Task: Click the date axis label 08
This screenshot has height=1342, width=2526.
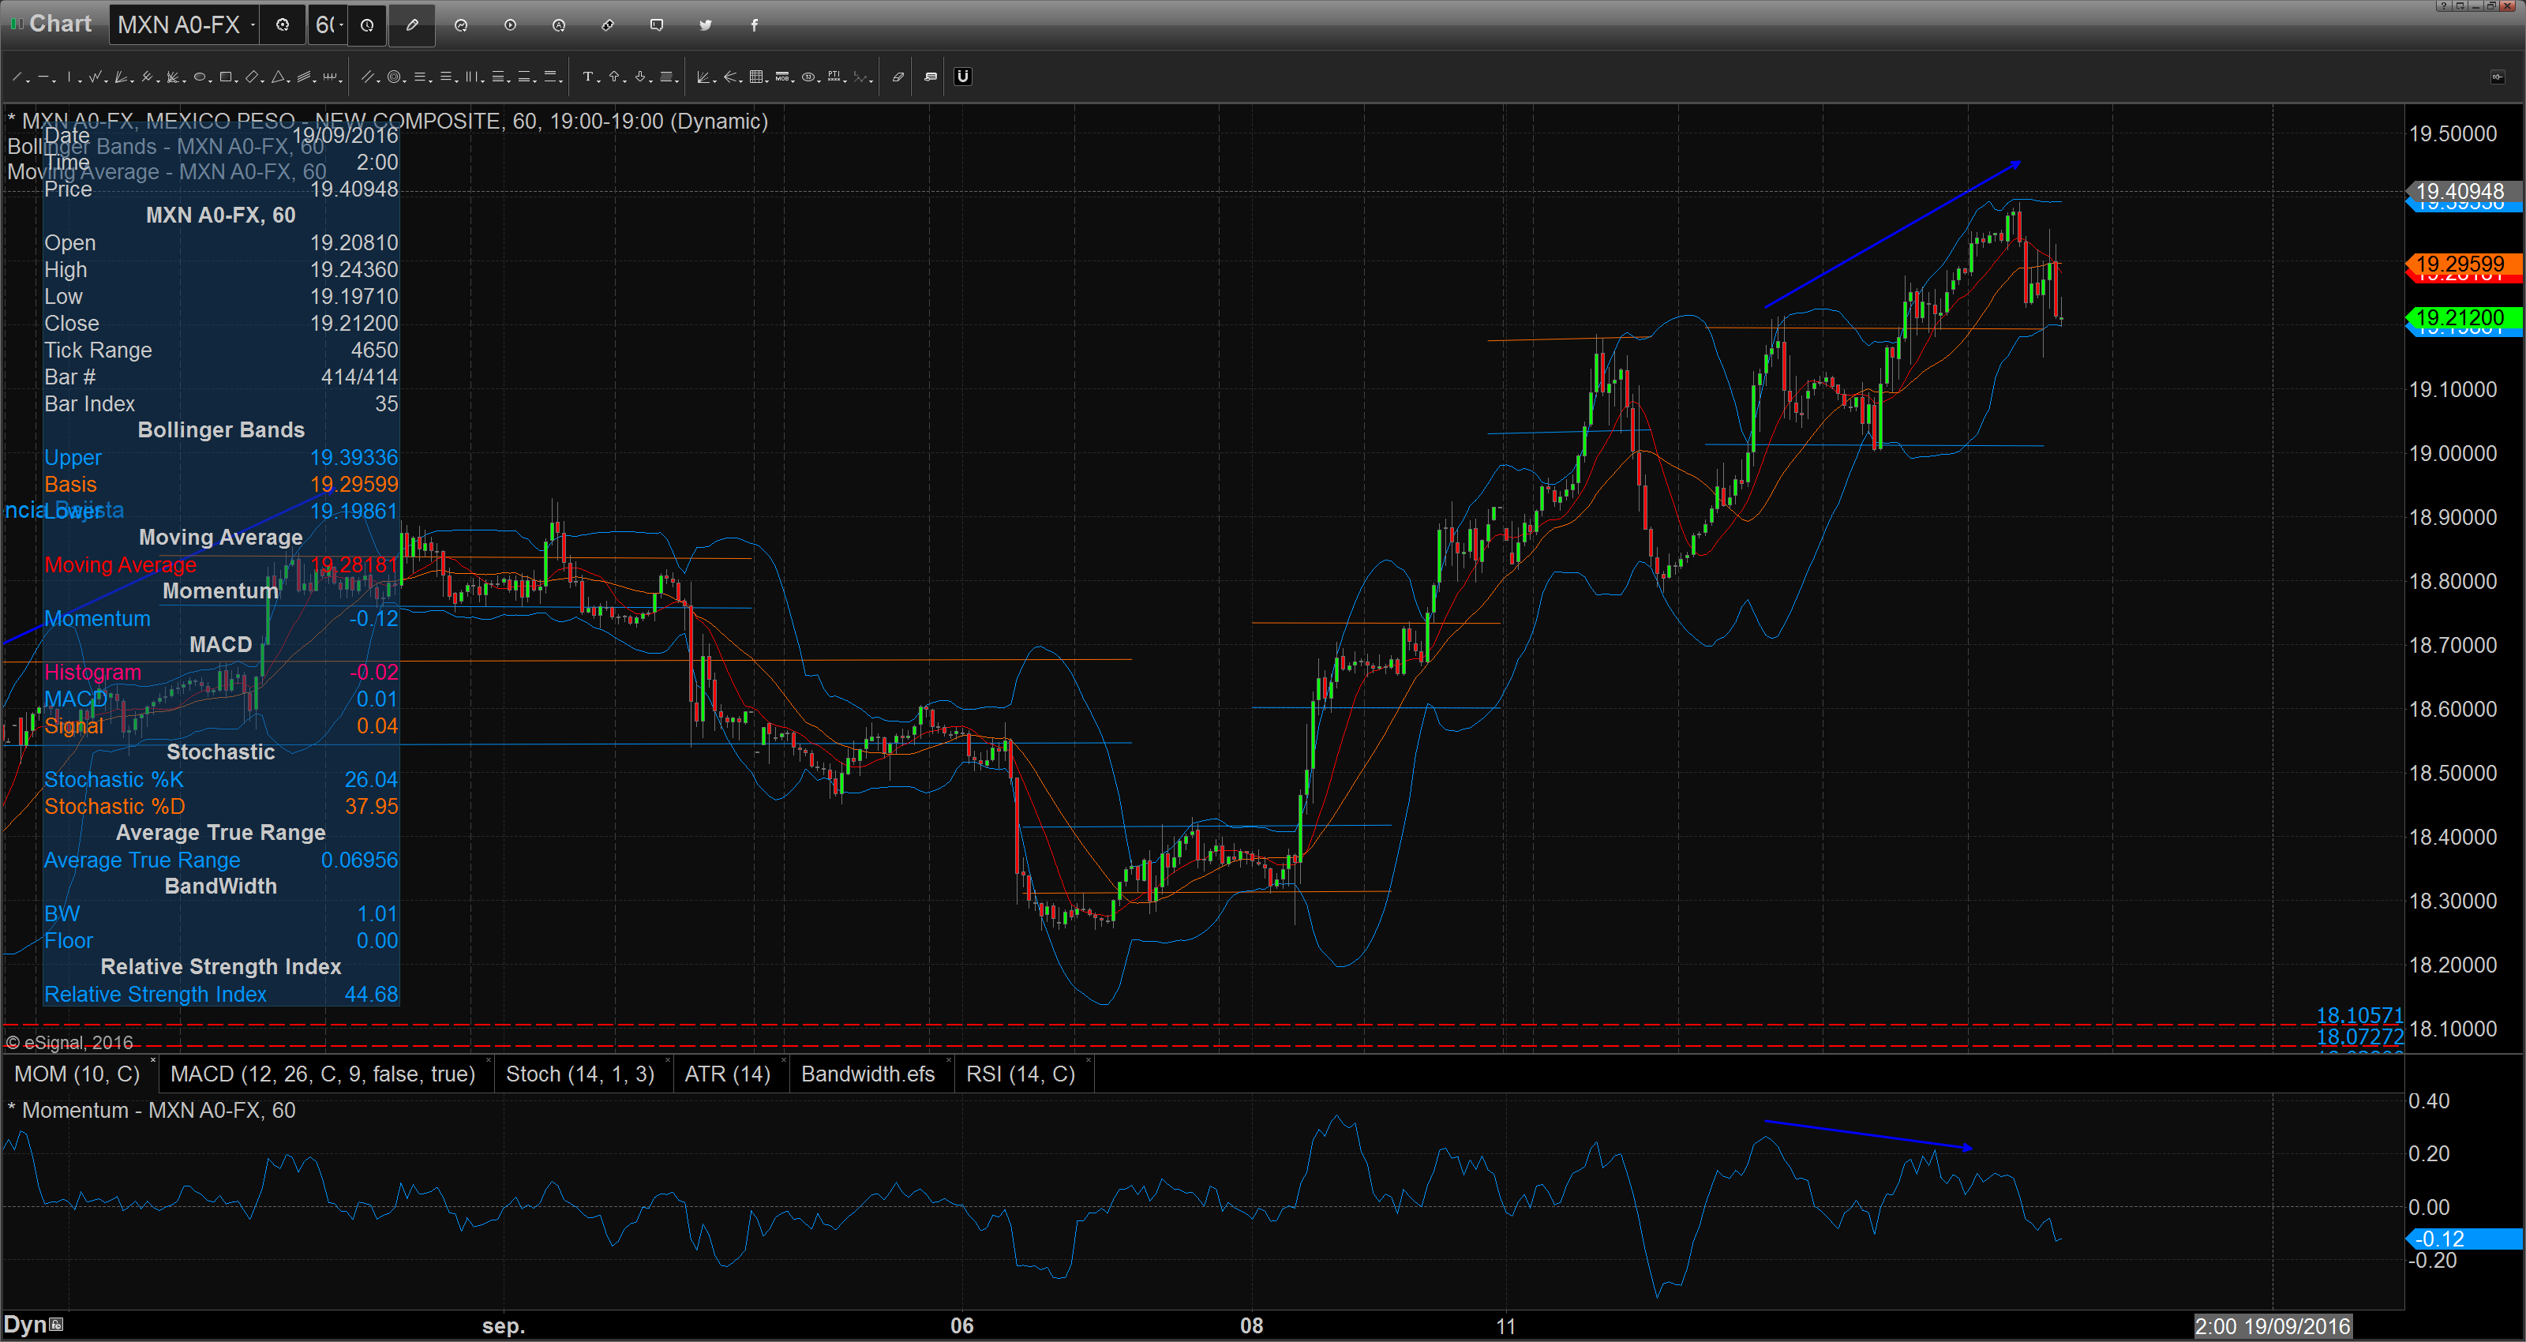Action: pos(1251,1326)
